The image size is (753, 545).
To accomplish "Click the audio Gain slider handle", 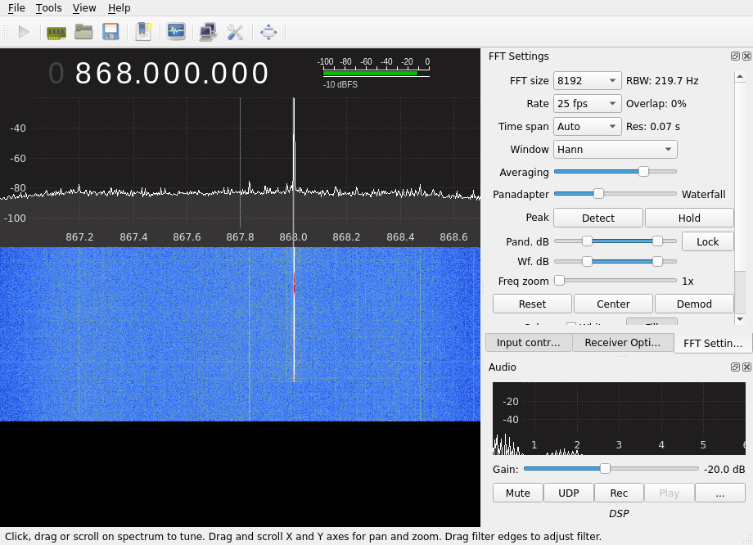I will click(605, 469).
